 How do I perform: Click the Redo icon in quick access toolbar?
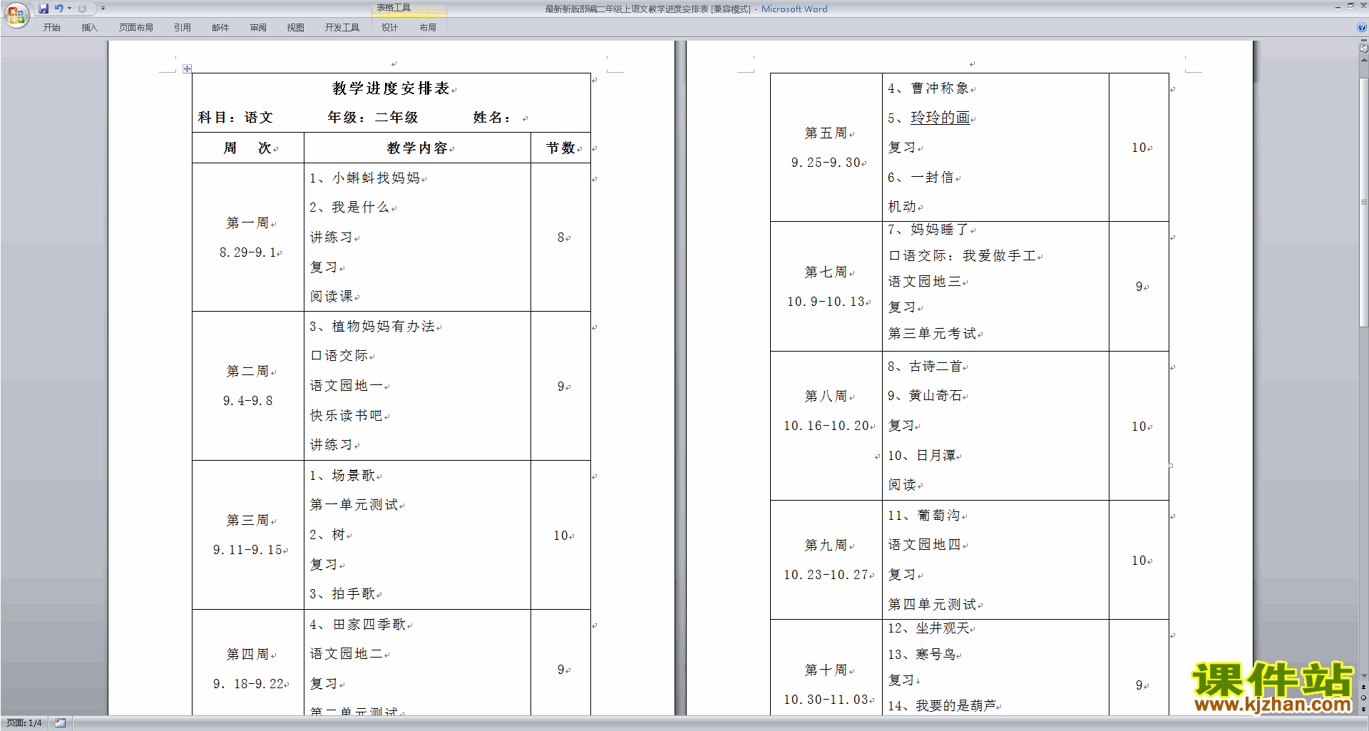(x=82, y=9)
